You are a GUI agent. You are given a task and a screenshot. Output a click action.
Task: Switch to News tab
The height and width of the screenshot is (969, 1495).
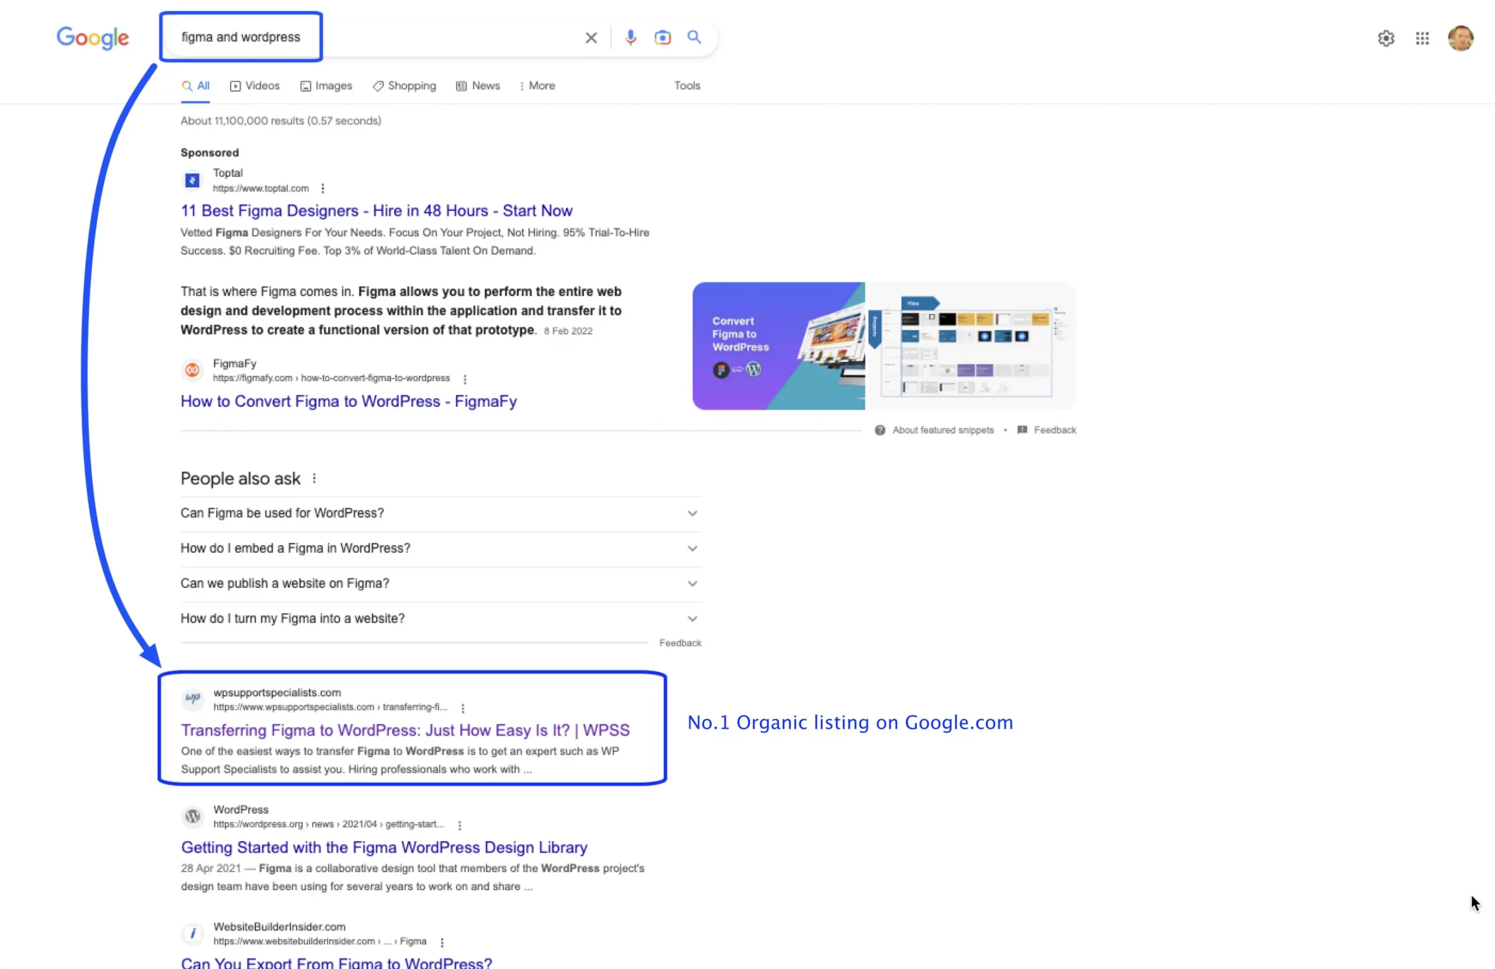[x=477, y=86]
